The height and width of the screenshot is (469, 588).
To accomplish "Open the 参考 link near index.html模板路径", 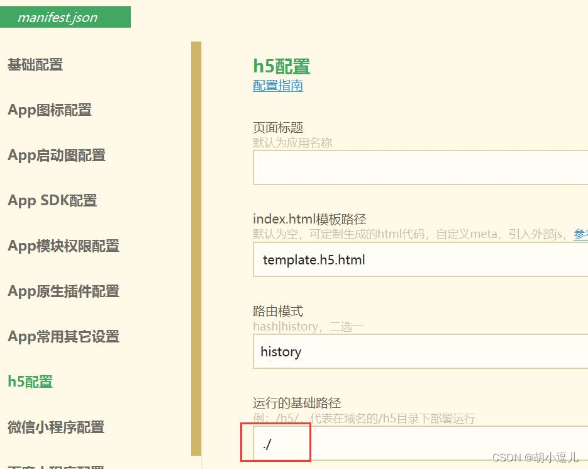I will (582, 234).
